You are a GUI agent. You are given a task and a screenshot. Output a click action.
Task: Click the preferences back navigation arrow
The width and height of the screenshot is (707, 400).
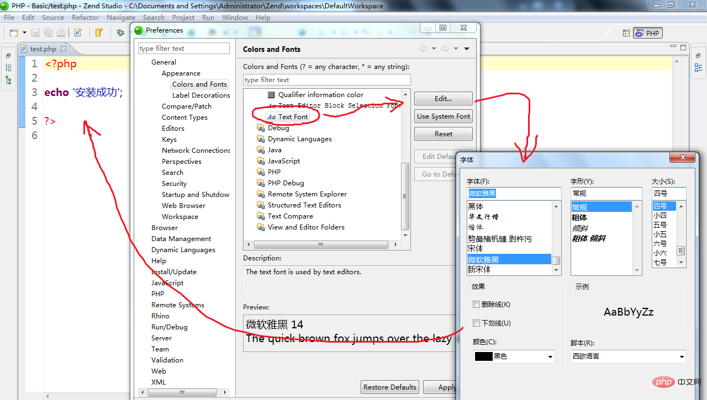[423, 49]
